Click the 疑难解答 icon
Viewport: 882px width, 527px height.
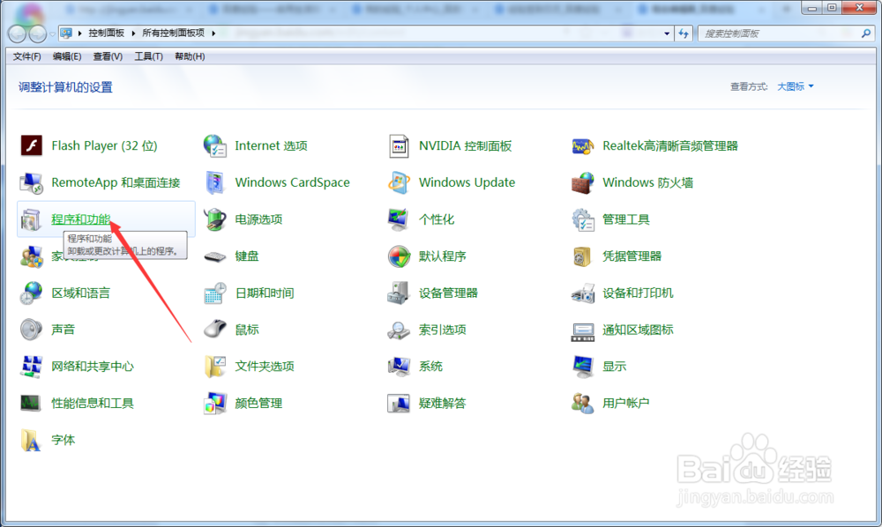pos(399,403)
